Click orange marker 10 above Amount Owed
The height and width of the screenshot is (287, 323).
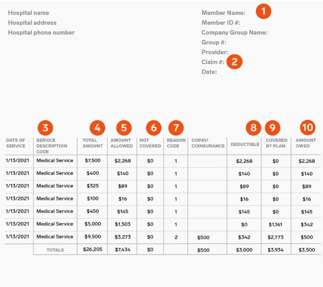pos(308,127)
